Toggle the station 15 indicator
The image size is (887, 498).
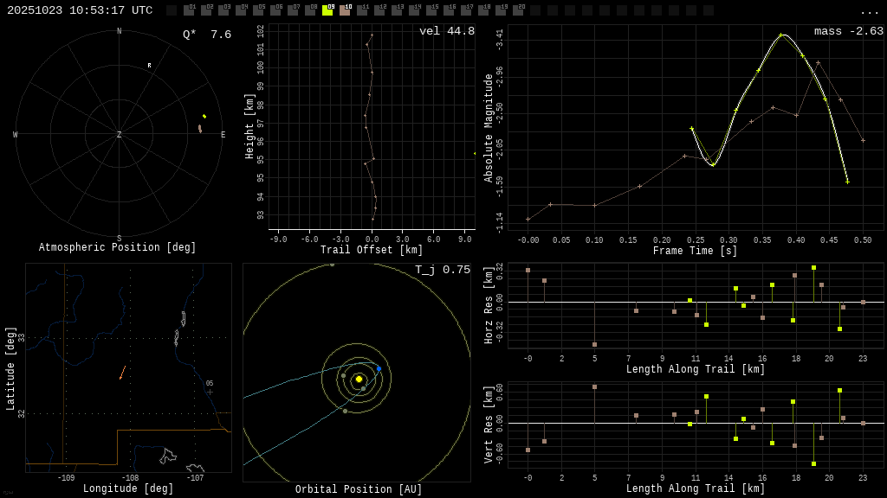tap(431, 10)
